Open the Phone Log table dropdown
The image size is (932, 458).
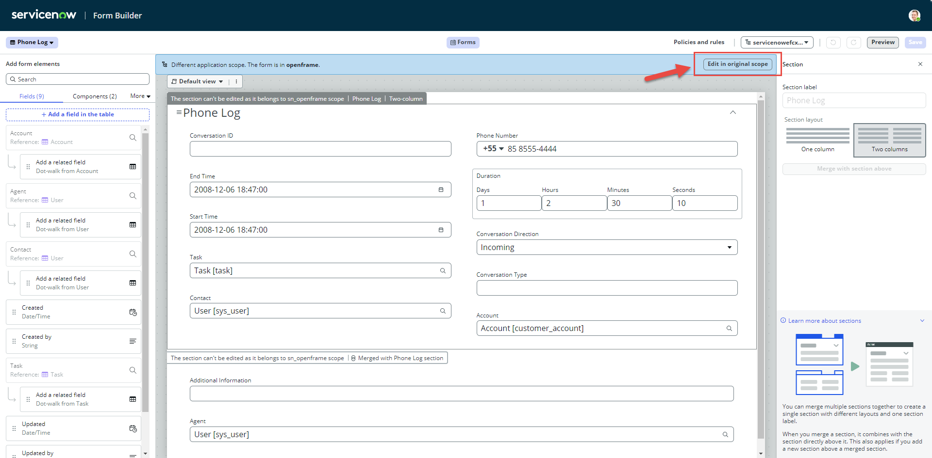[x=32, y=43]
